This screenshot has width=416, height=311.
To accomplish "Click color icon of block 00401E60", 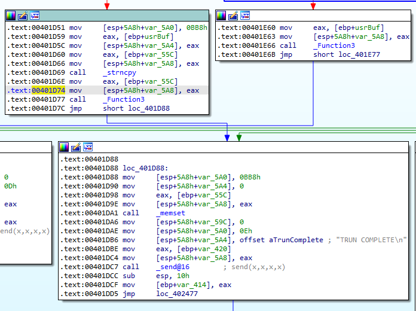I will (221, 16).
